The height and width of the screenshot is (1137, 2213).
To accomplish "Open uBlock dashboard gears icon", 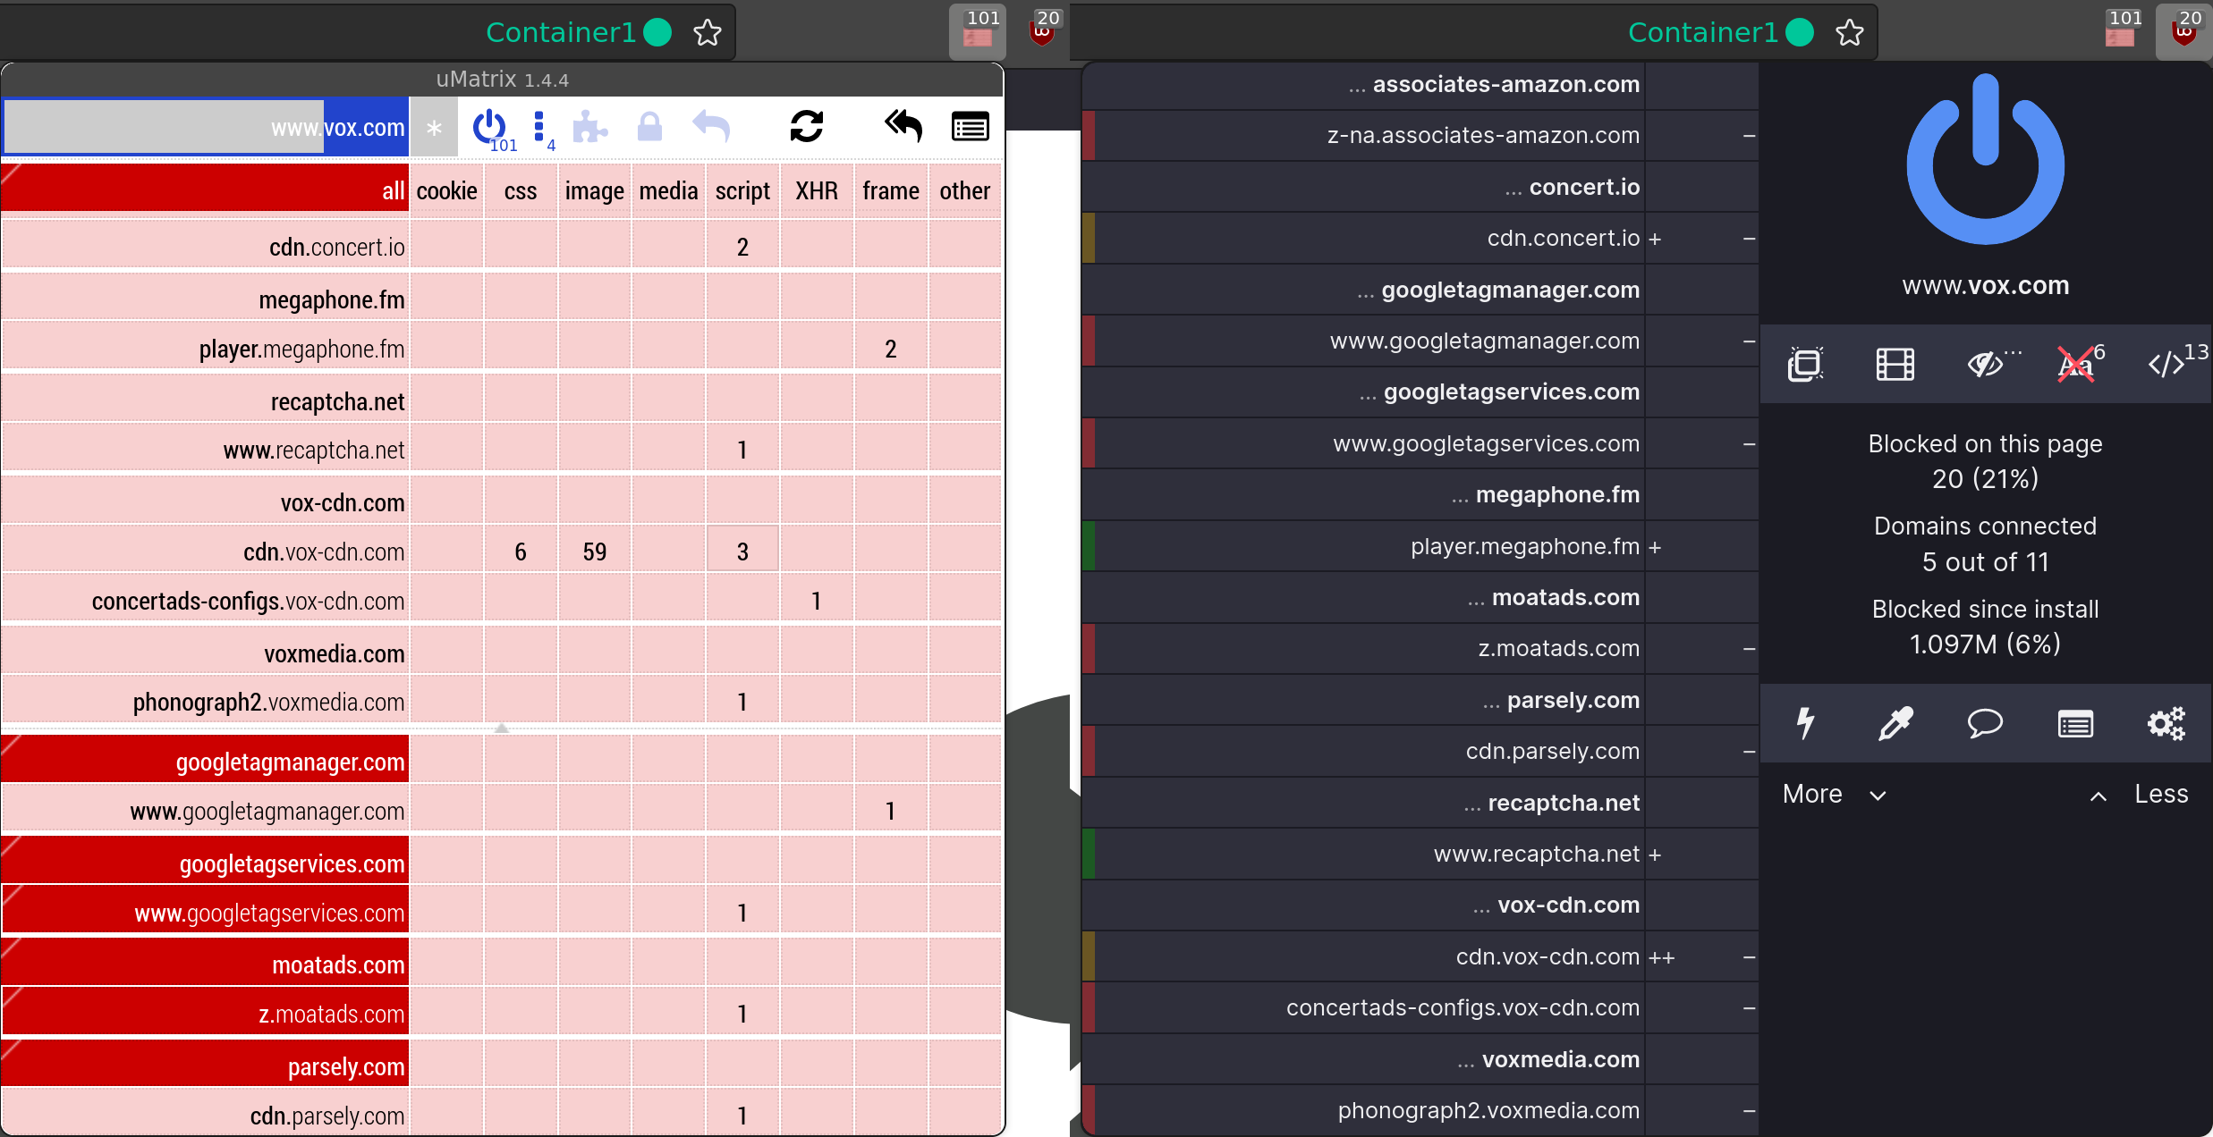I will click(x=2166, y=723).
